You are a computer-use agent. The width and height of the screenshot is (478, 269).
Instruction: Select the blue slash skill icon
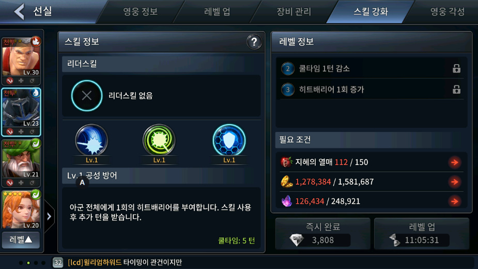pos(91,140)
